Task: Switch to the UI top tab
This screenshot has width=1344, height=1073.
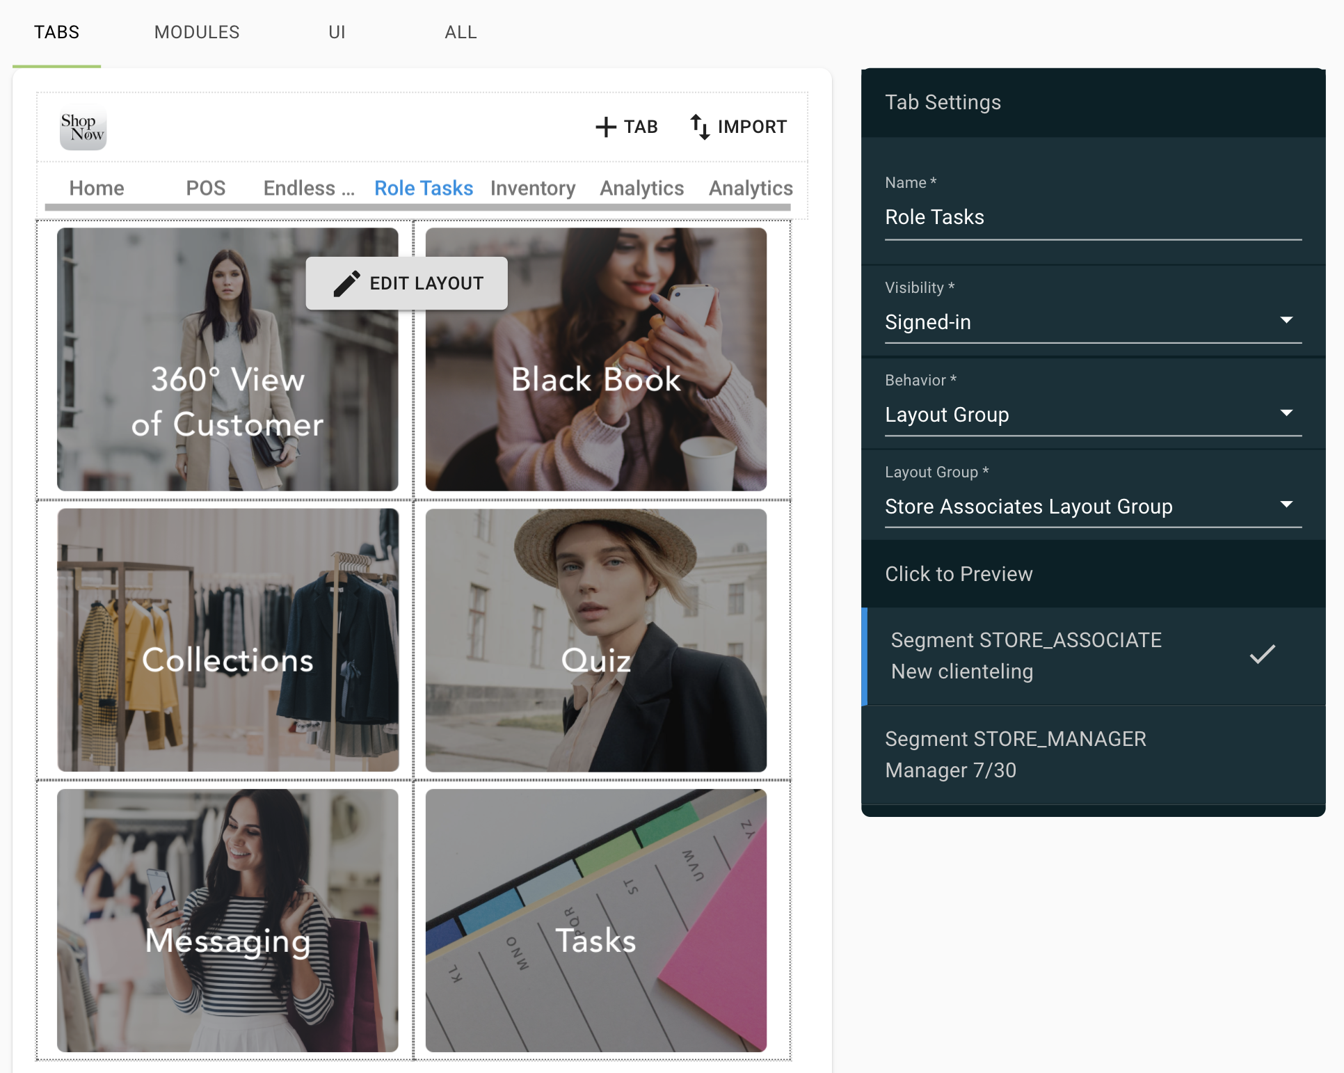Action: [337, 33]
